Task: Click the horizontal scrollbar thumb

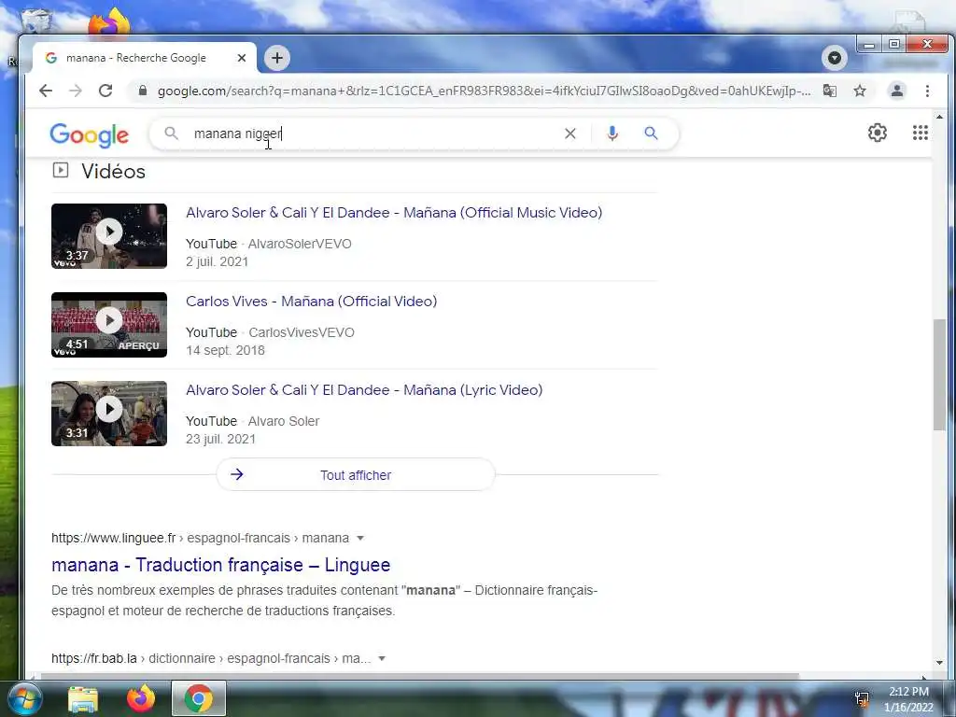Action: [419, 676]
